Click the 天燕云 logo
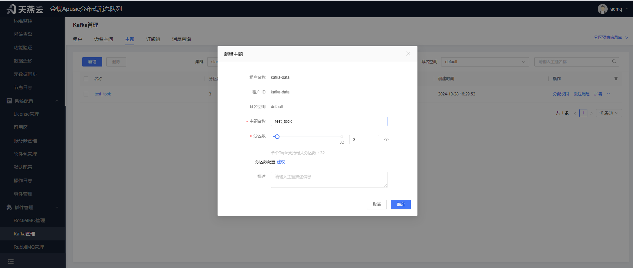The height and width of the screenshot is (268, 633). 25,9
